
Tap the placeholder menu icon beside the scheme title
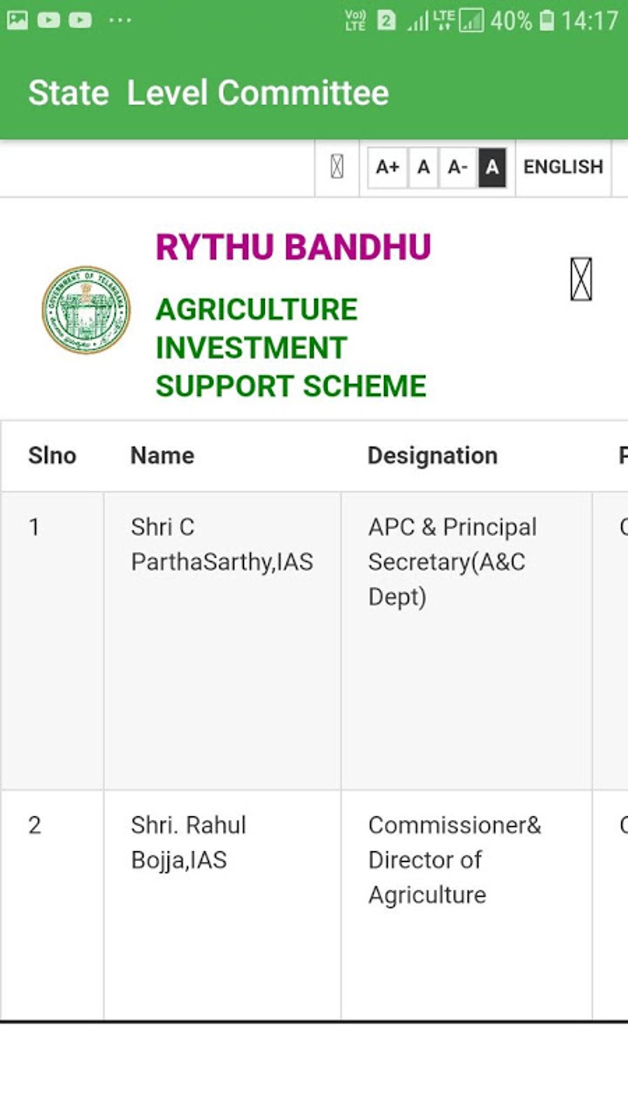click(581, 279)
